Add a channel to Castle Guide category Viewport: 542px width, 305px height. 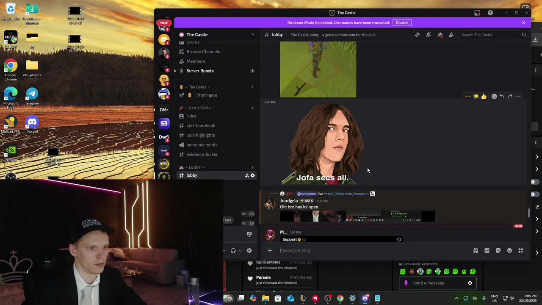point(252,108)
